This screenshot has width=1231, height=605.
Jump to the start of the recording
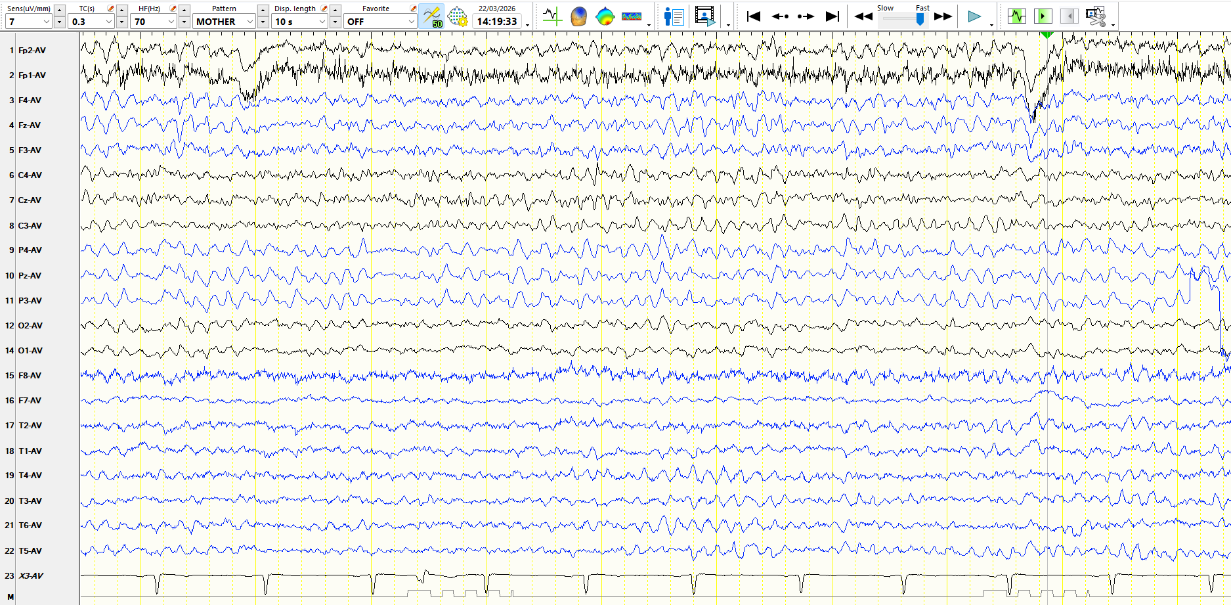pyautogui.click(x=754, y=16)
